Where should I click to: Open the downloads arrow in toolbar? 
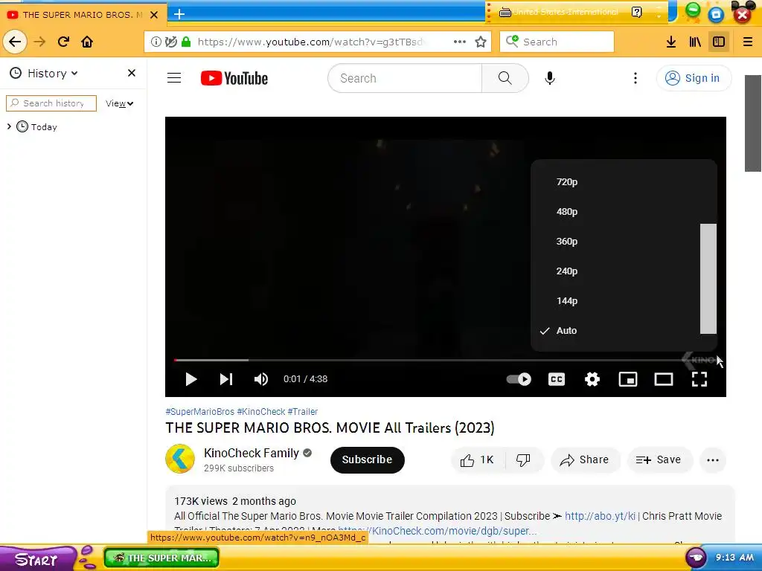pos(671,42)
